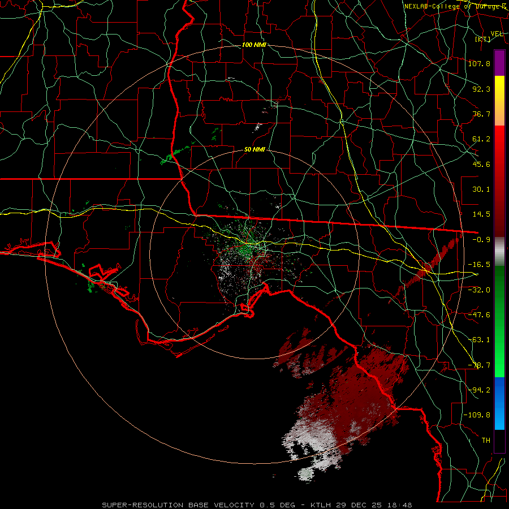Select the -63.1 velocity scale value
This screenshot has width=509, height=509.
[x=479, y=340]
